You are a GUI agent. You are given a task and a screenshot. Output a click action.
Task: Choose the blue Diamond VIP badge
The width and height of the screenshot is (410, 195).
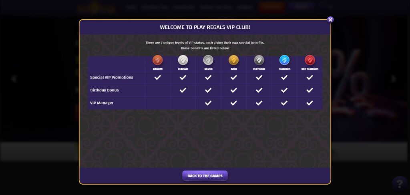click(284, 60)
